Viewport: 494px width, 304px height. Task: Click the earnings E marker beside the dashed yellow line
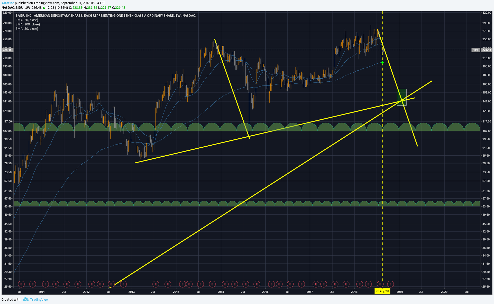[x=380, y=284]
